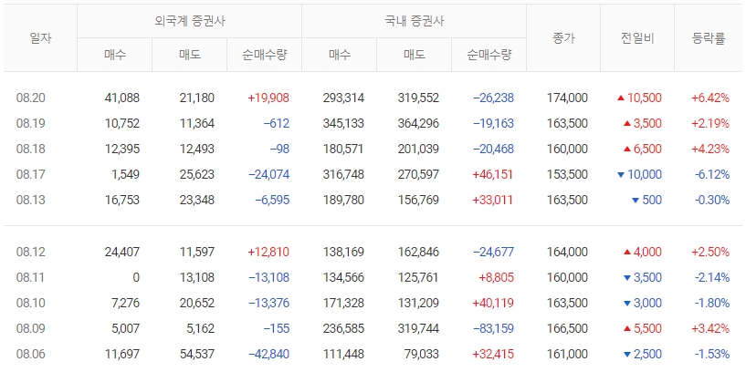Click net volume +19,908
The image size is (746, 372).
[268, 98]
